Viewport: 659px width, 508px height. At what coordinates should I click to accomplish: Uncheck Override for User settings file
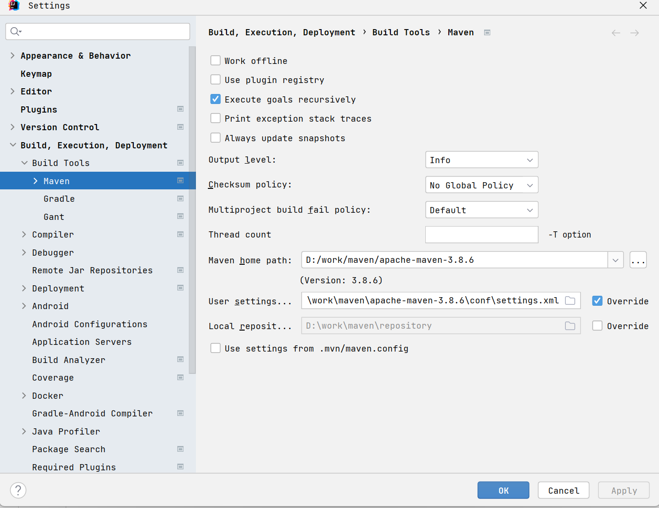point(597,301)
